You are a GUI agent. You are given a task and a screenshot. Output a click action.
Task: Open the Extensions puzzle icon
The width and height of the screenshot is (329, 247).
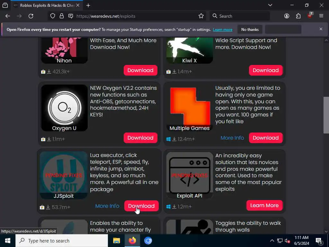coord(298,16)
